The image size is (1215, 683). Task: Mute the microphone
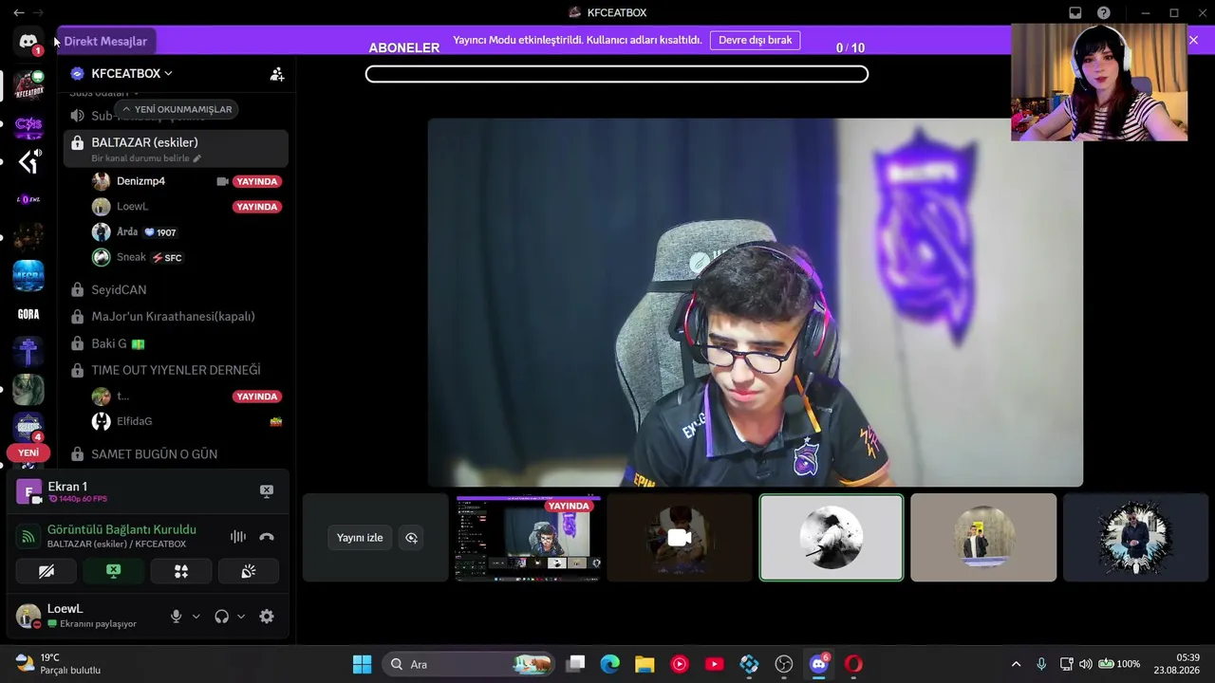click(176, 617)
